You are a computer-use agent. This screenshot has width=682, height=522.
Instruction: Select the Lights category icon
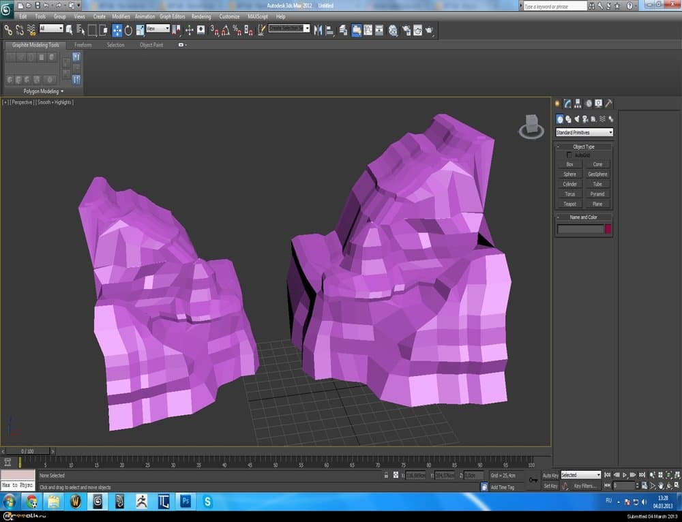pos(577,119)
